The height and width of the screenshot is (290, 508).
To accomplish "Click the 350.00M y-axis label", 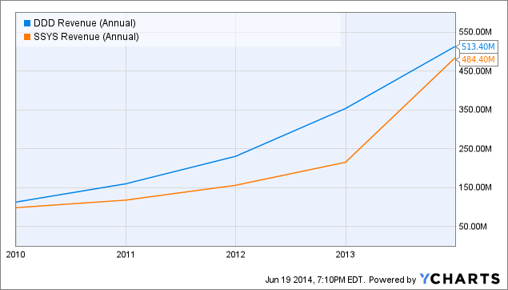I will (x=475, y=110).
